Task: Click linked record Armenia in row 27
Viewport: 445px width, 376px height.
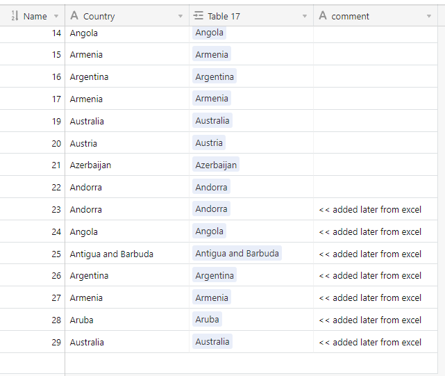Action: click(x=212, y=297)
